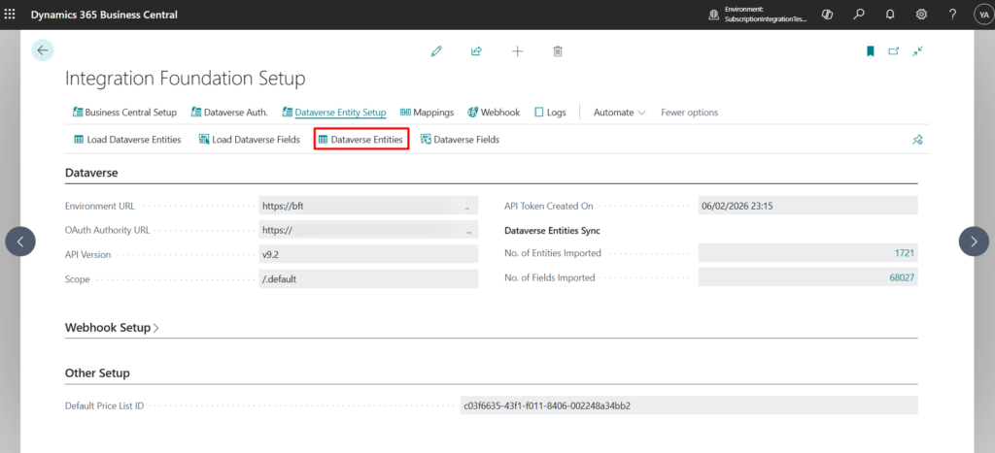Click the plus new record icon
The height and width of the screenshot is (453, 995).
point(517,51)
